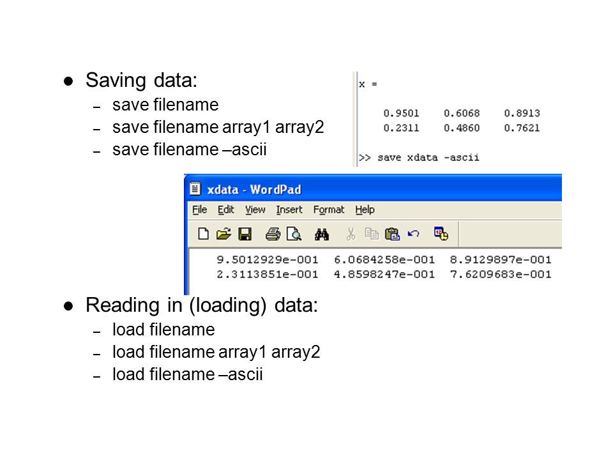This screenshot has width=613, height=460.
Task: Click the xdata - WordPad title bar
Action: (x=373, y=188)
